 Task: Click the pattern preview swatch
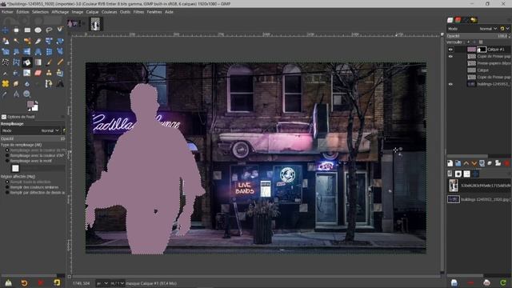(15, 168)
